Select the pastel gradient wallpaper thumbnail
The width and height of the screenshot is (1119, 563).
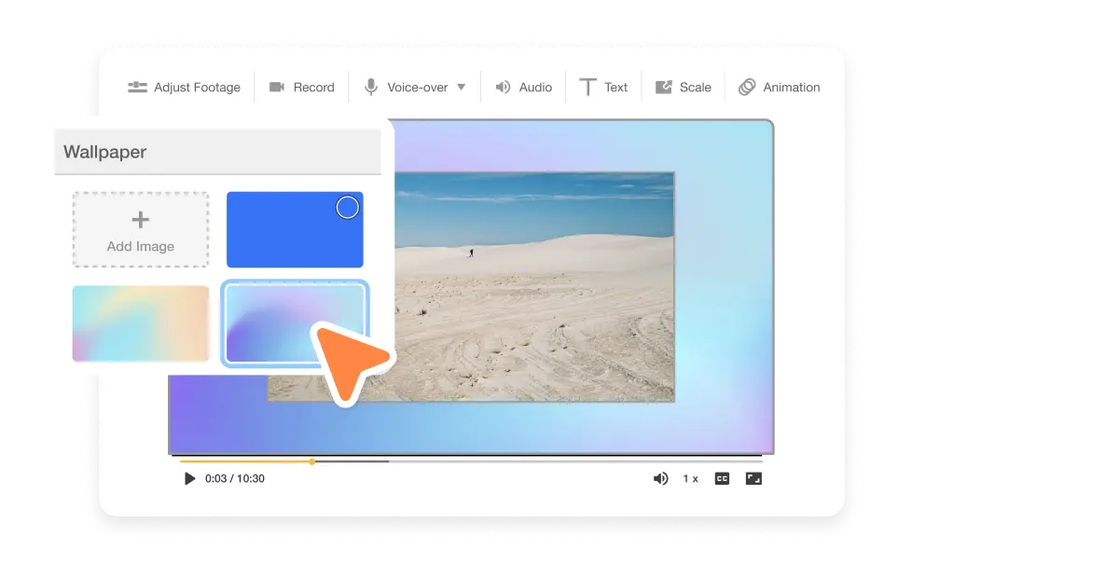click(x=141, y=323)
